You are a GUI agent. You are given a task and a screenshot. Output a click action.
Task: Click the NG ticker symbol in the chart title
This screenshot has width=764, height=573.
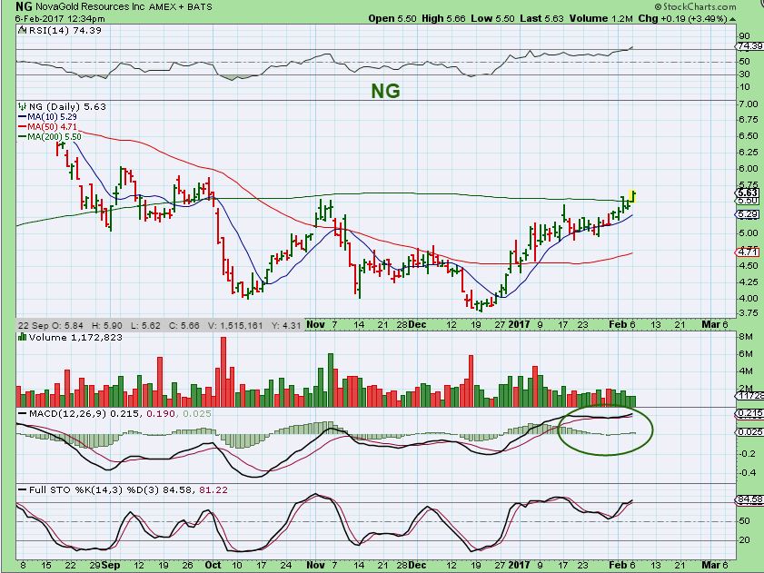pyautogui.click(x=24, y=6)
